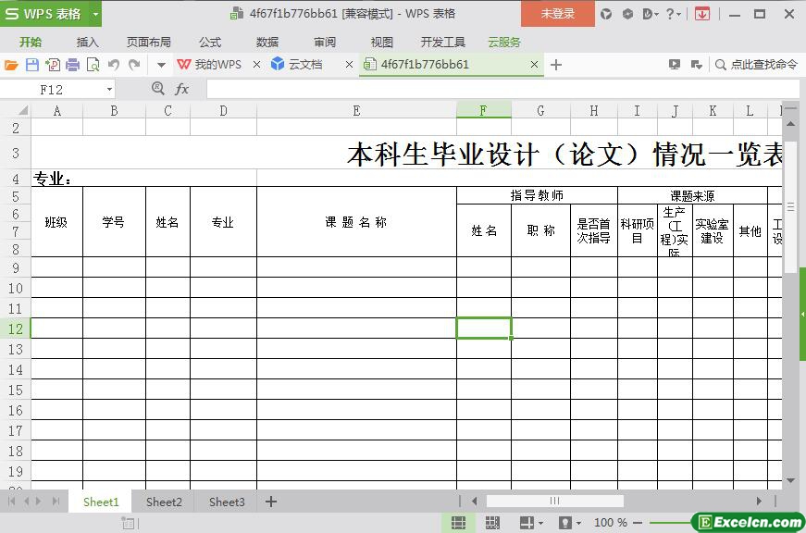This screenshot has height=533, width=806.
Task: Click the Print icon
Action: click(72, 65)
